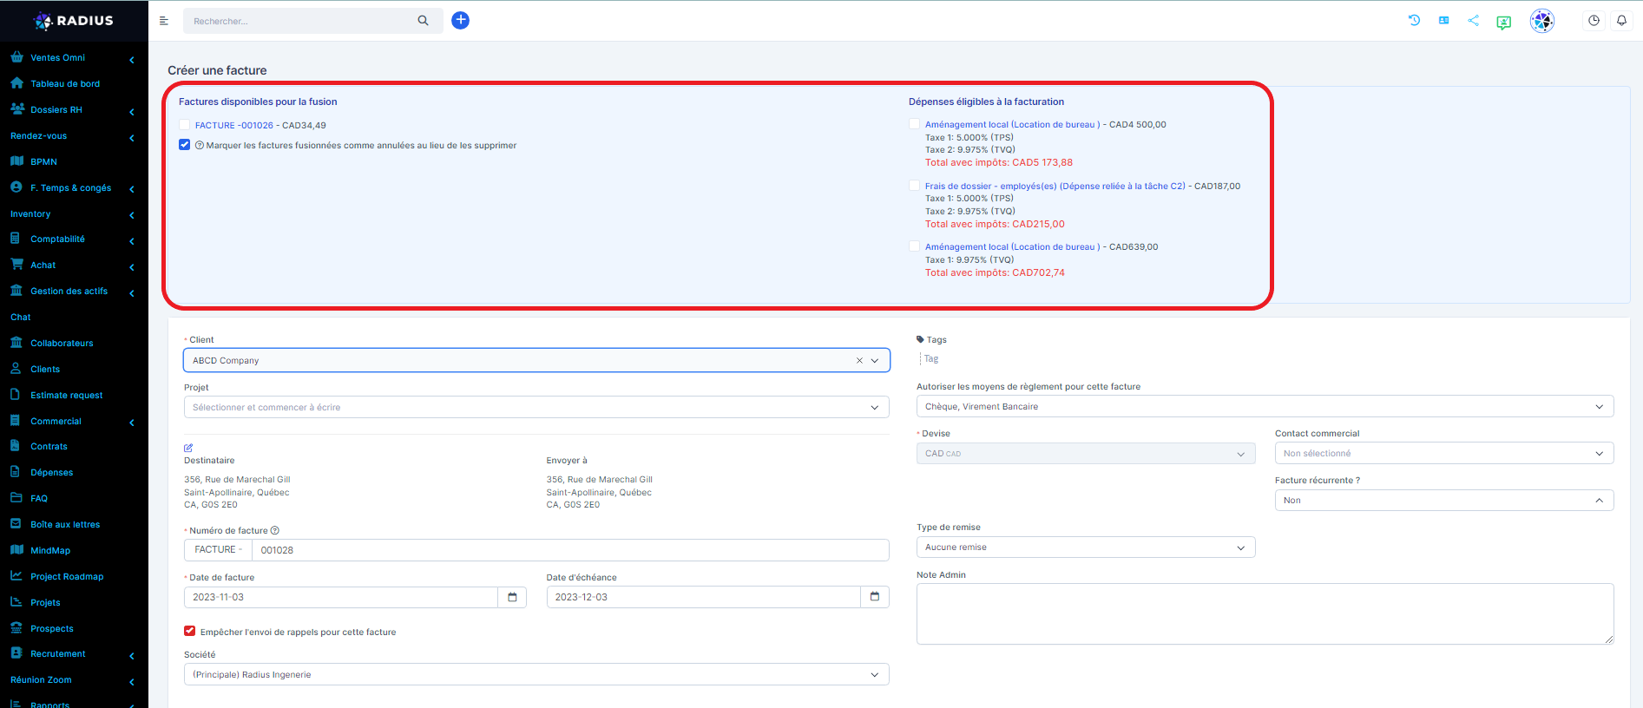Check the FACTURE -001026 merge checkbox
The image size is (1643, 708).
pyautogui.click(x=184, y=125)
